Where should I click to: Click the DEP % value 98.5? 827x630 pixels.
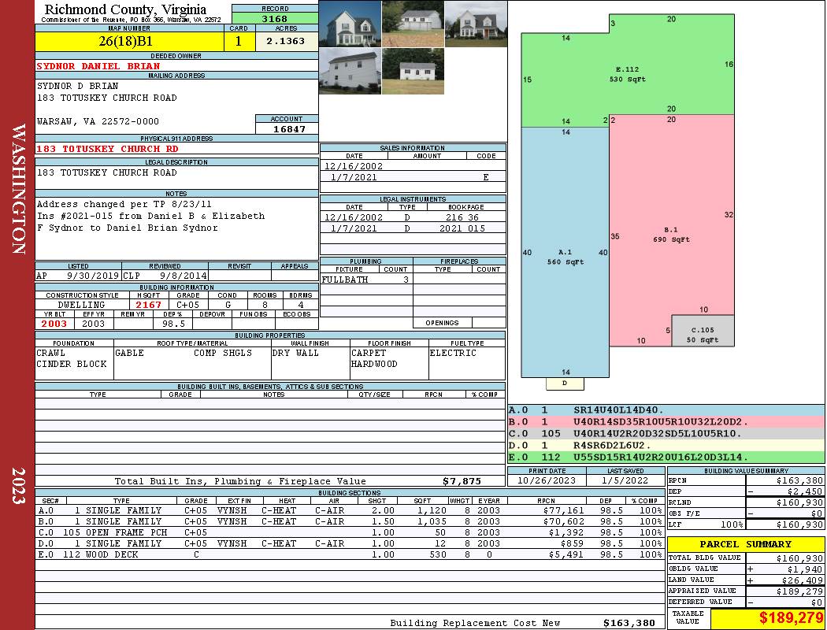tap(173, 324)
